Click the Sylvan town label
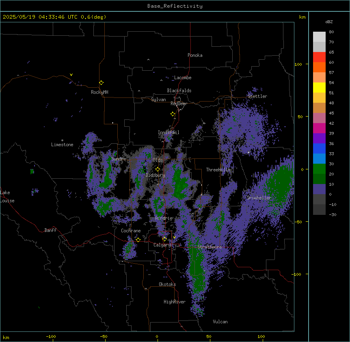This screenshot has height=342, width=350. 158,100
